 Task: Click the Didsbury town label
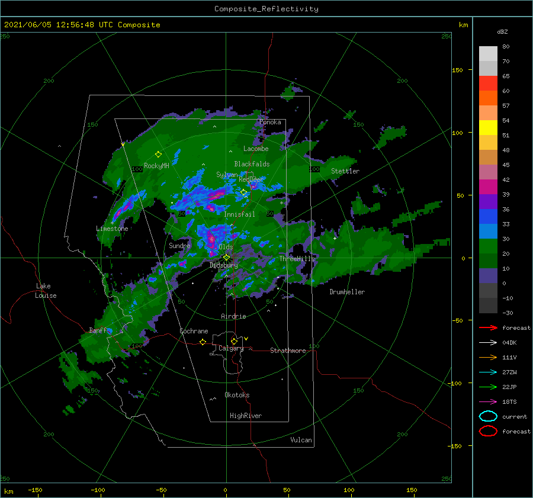click(224, 265)
